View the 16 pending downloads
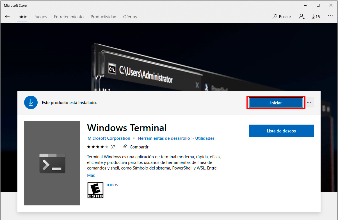 click(316, 17)
